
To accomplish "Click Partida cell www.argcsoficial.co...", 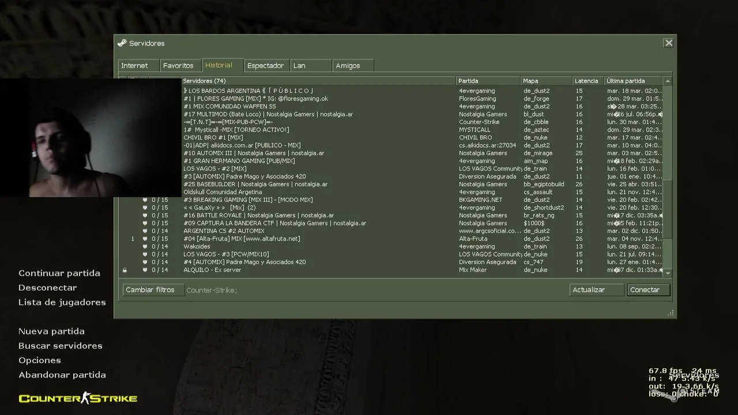I will pos(490,231).
